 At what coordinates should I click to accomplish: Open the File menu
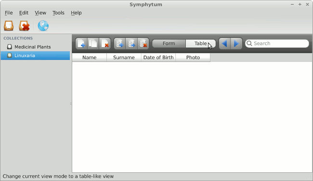(9, 13)
